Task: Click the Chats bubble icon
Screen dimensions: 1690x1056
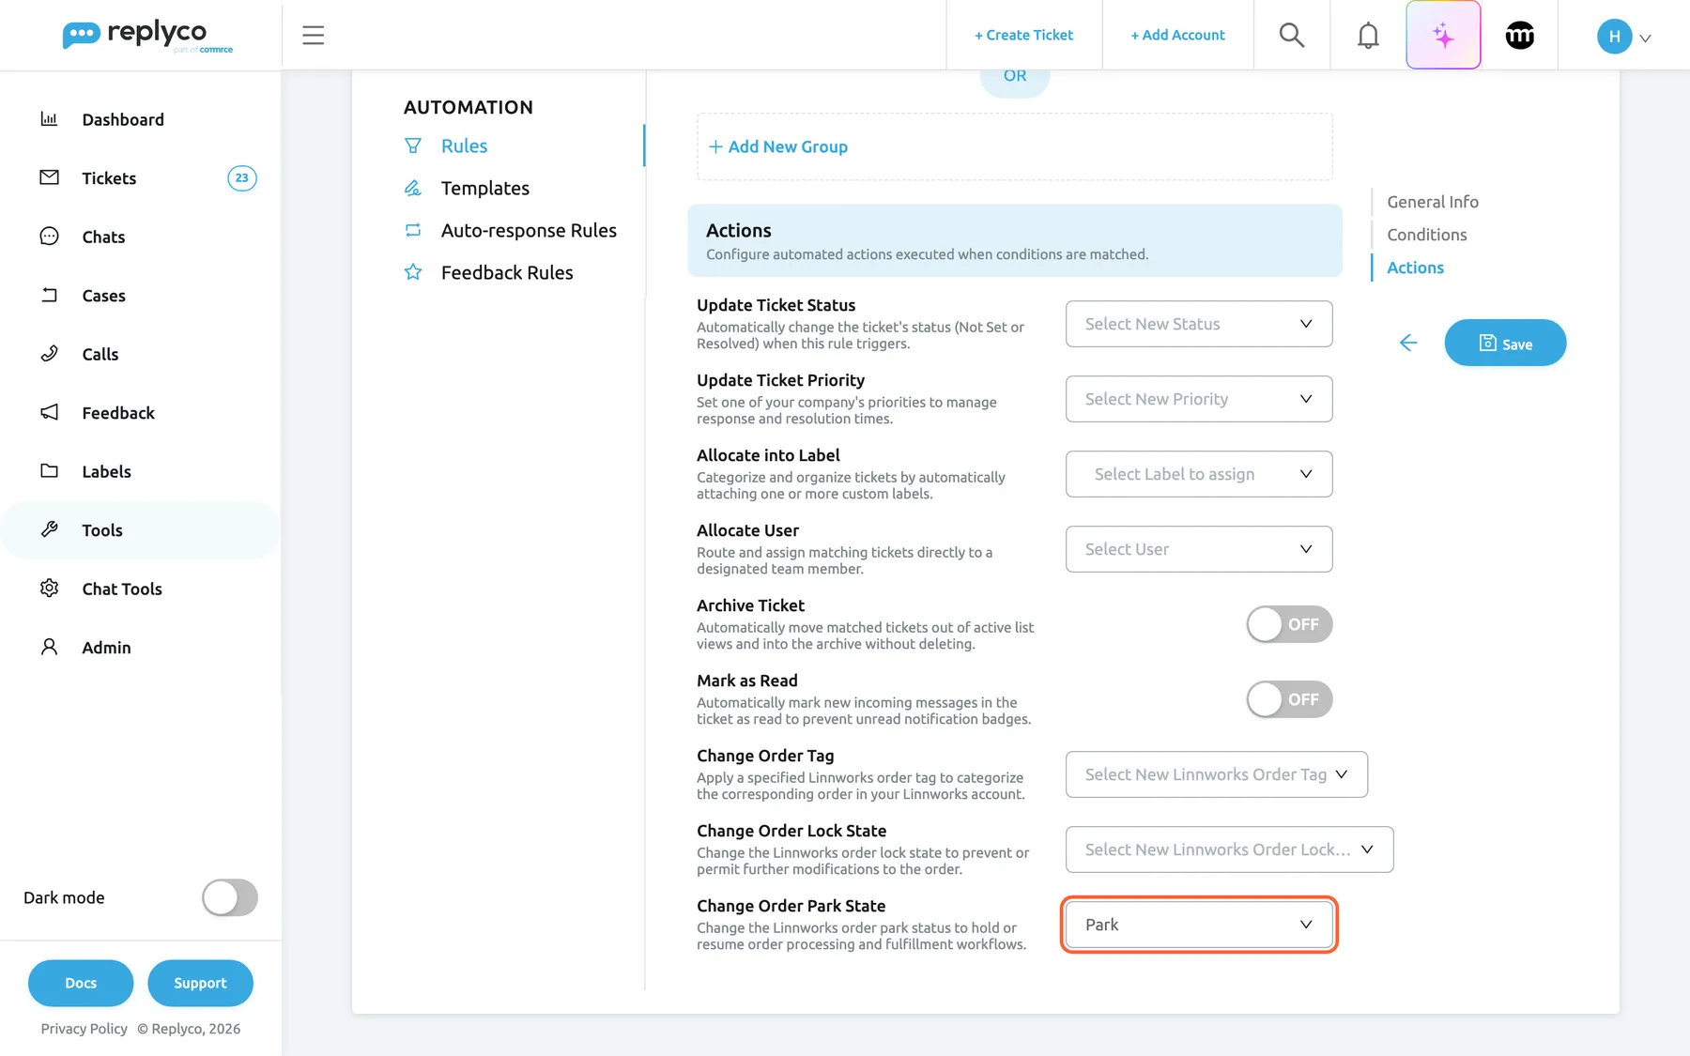Action: click(x=49, y=237)
